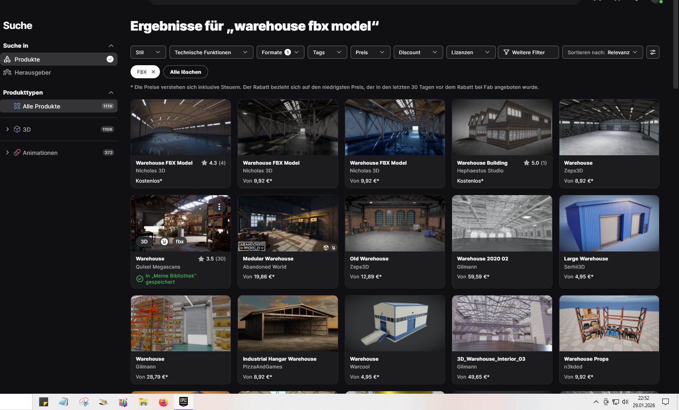The height and width of the screenshot is (410, 679).
Task: Open the Weitere Filter button
Action: tap(528, 52)
